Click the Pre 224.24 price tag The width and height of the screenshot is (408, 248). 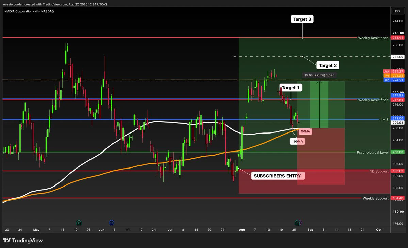394,76
